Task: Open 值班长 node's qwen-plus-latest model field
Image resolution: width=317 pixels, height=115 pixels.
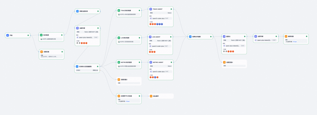Action: [234, 46]
